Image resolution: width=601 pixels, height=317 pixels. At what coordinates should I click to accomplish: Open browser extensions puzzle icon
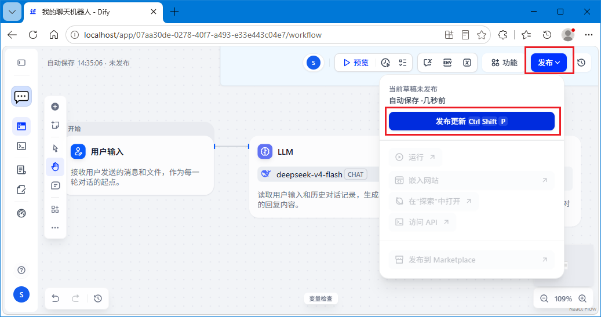coord(503,35)
